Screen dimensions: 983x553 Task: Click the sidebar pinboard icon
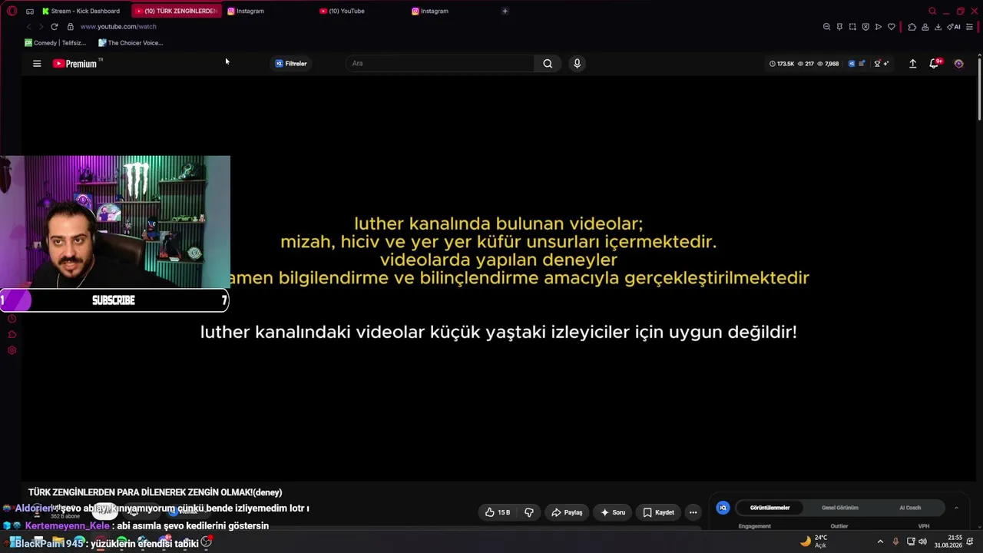(x=12, y=334)
